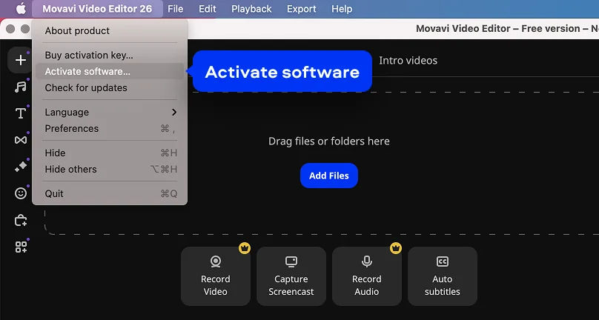Click the Drag files or folders here text
Image resolution: width=599 pixels, height=320 pixels.
(329, 141)
